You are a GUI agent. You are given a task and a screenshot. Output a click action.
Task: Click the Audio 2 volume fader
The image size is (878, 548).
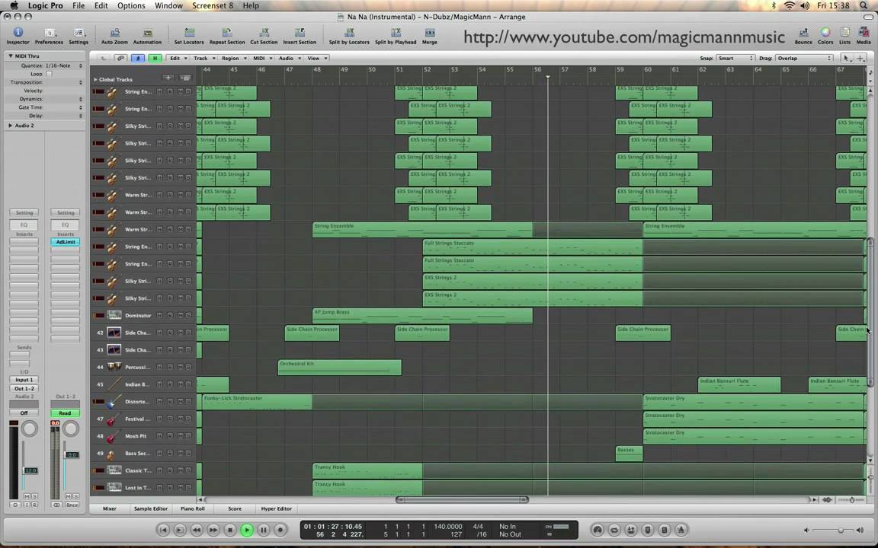pos(30,471)
